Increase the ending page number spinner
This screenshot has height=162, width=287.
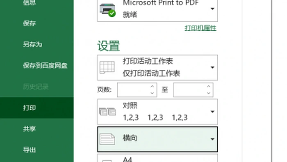pyautogui.click(x=208, y=87)
